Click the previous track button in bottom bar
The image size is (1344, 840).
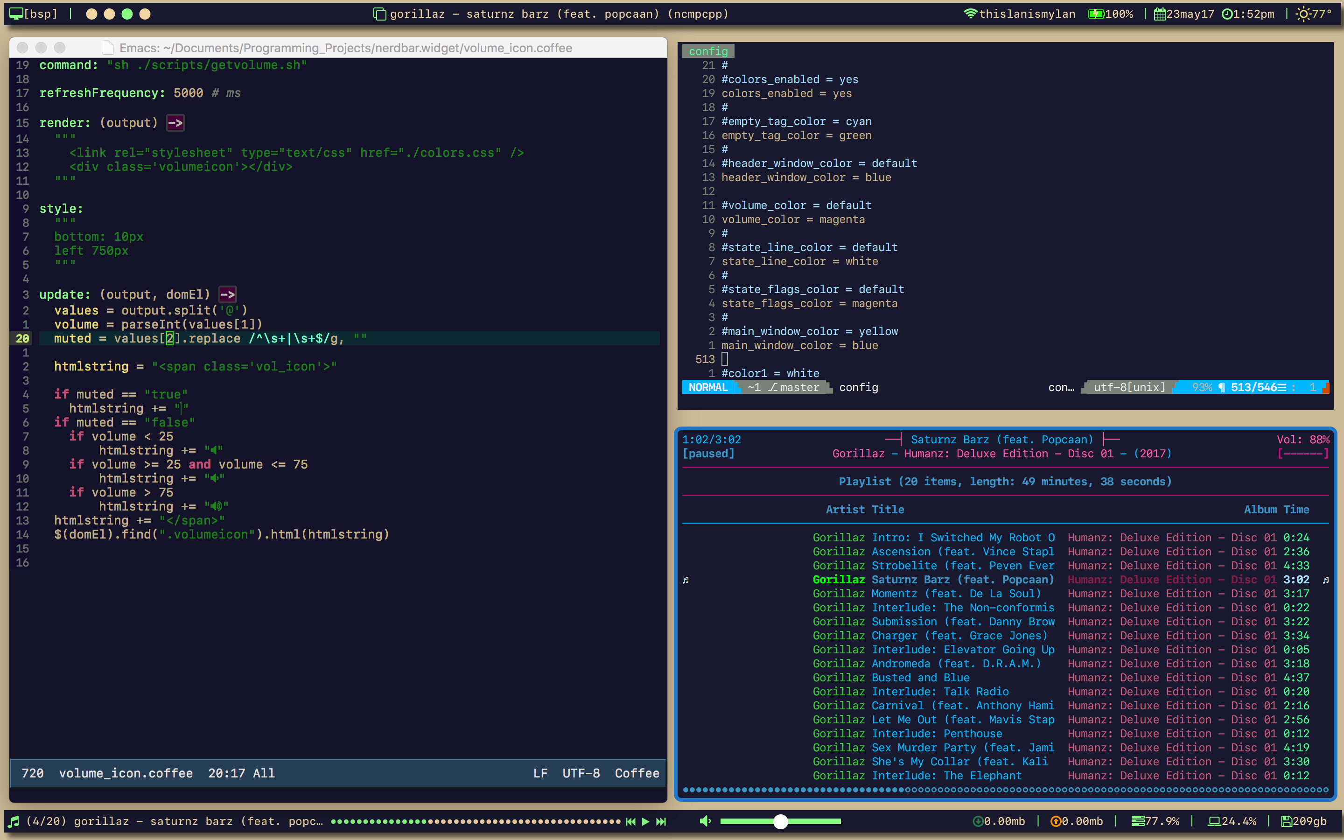click(x=630, y=821)
